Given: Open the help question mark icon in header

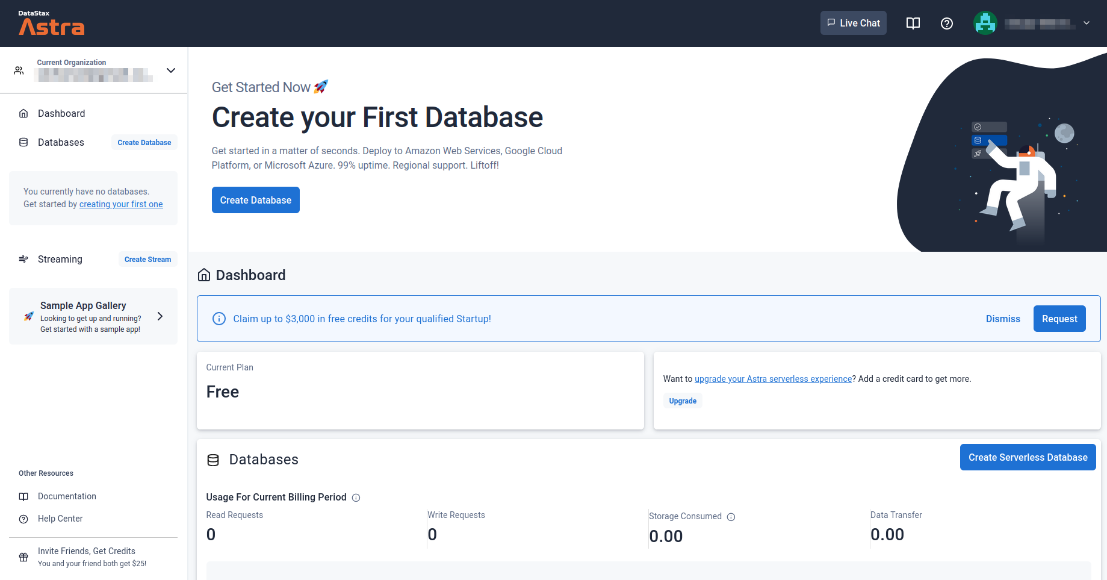Looking at the screenshot, I should pos(947,23).
